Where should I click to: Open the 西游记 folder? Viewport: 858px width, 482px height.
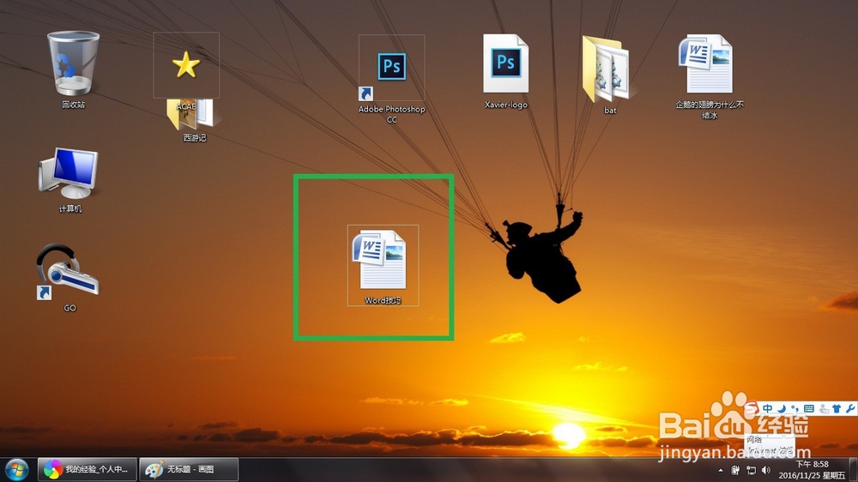194,120
